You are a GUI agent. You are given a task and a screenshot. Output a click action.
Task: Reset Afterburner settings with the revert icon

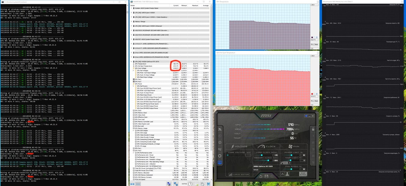click(x=261, y=176)
